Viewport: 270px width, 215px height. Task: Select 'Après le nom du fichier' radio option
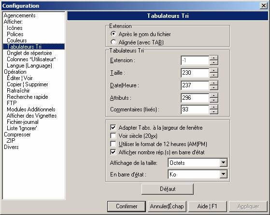click(114, 34)
